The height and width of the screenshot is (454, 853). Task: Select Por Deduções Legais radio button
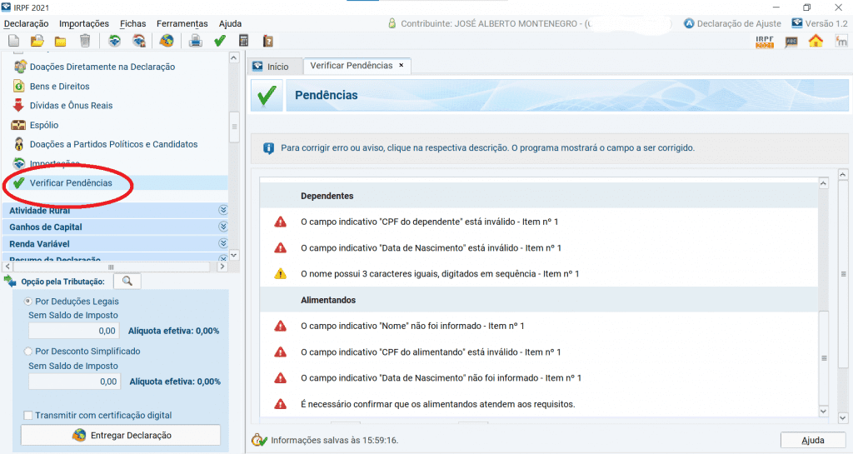[27, 302]
